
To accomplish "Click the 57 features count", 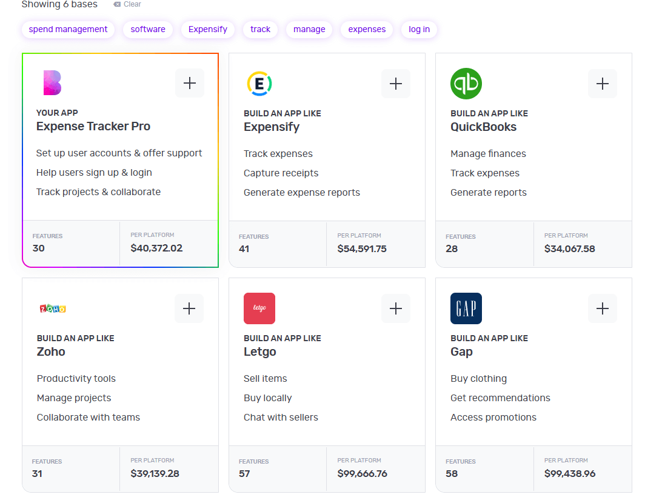I will click(x=244, y=474).
